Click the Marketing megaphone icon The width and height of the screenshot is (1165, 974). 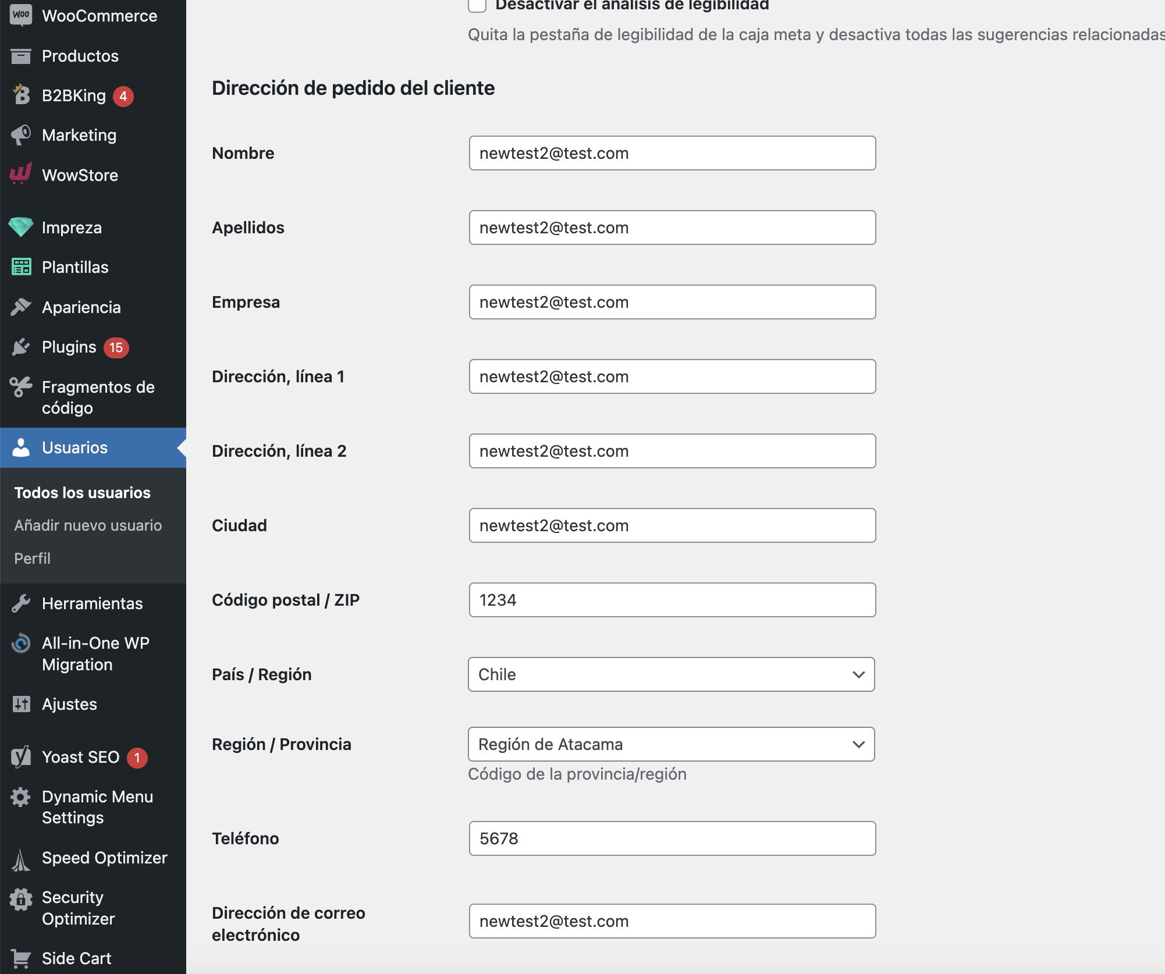tap(21, 135)
